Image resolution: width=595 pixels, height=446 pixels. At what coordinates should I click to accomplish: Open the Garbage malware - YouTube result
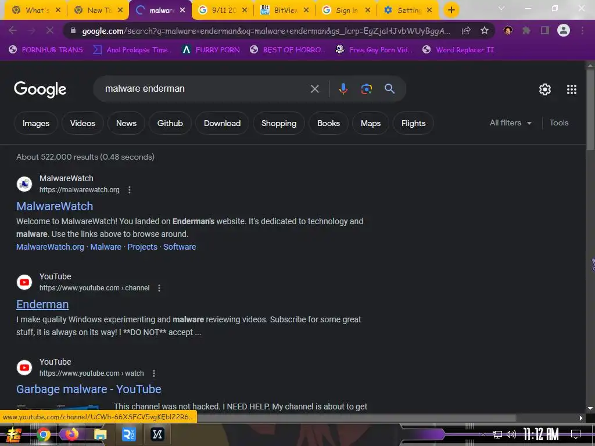tap(89, 389)
